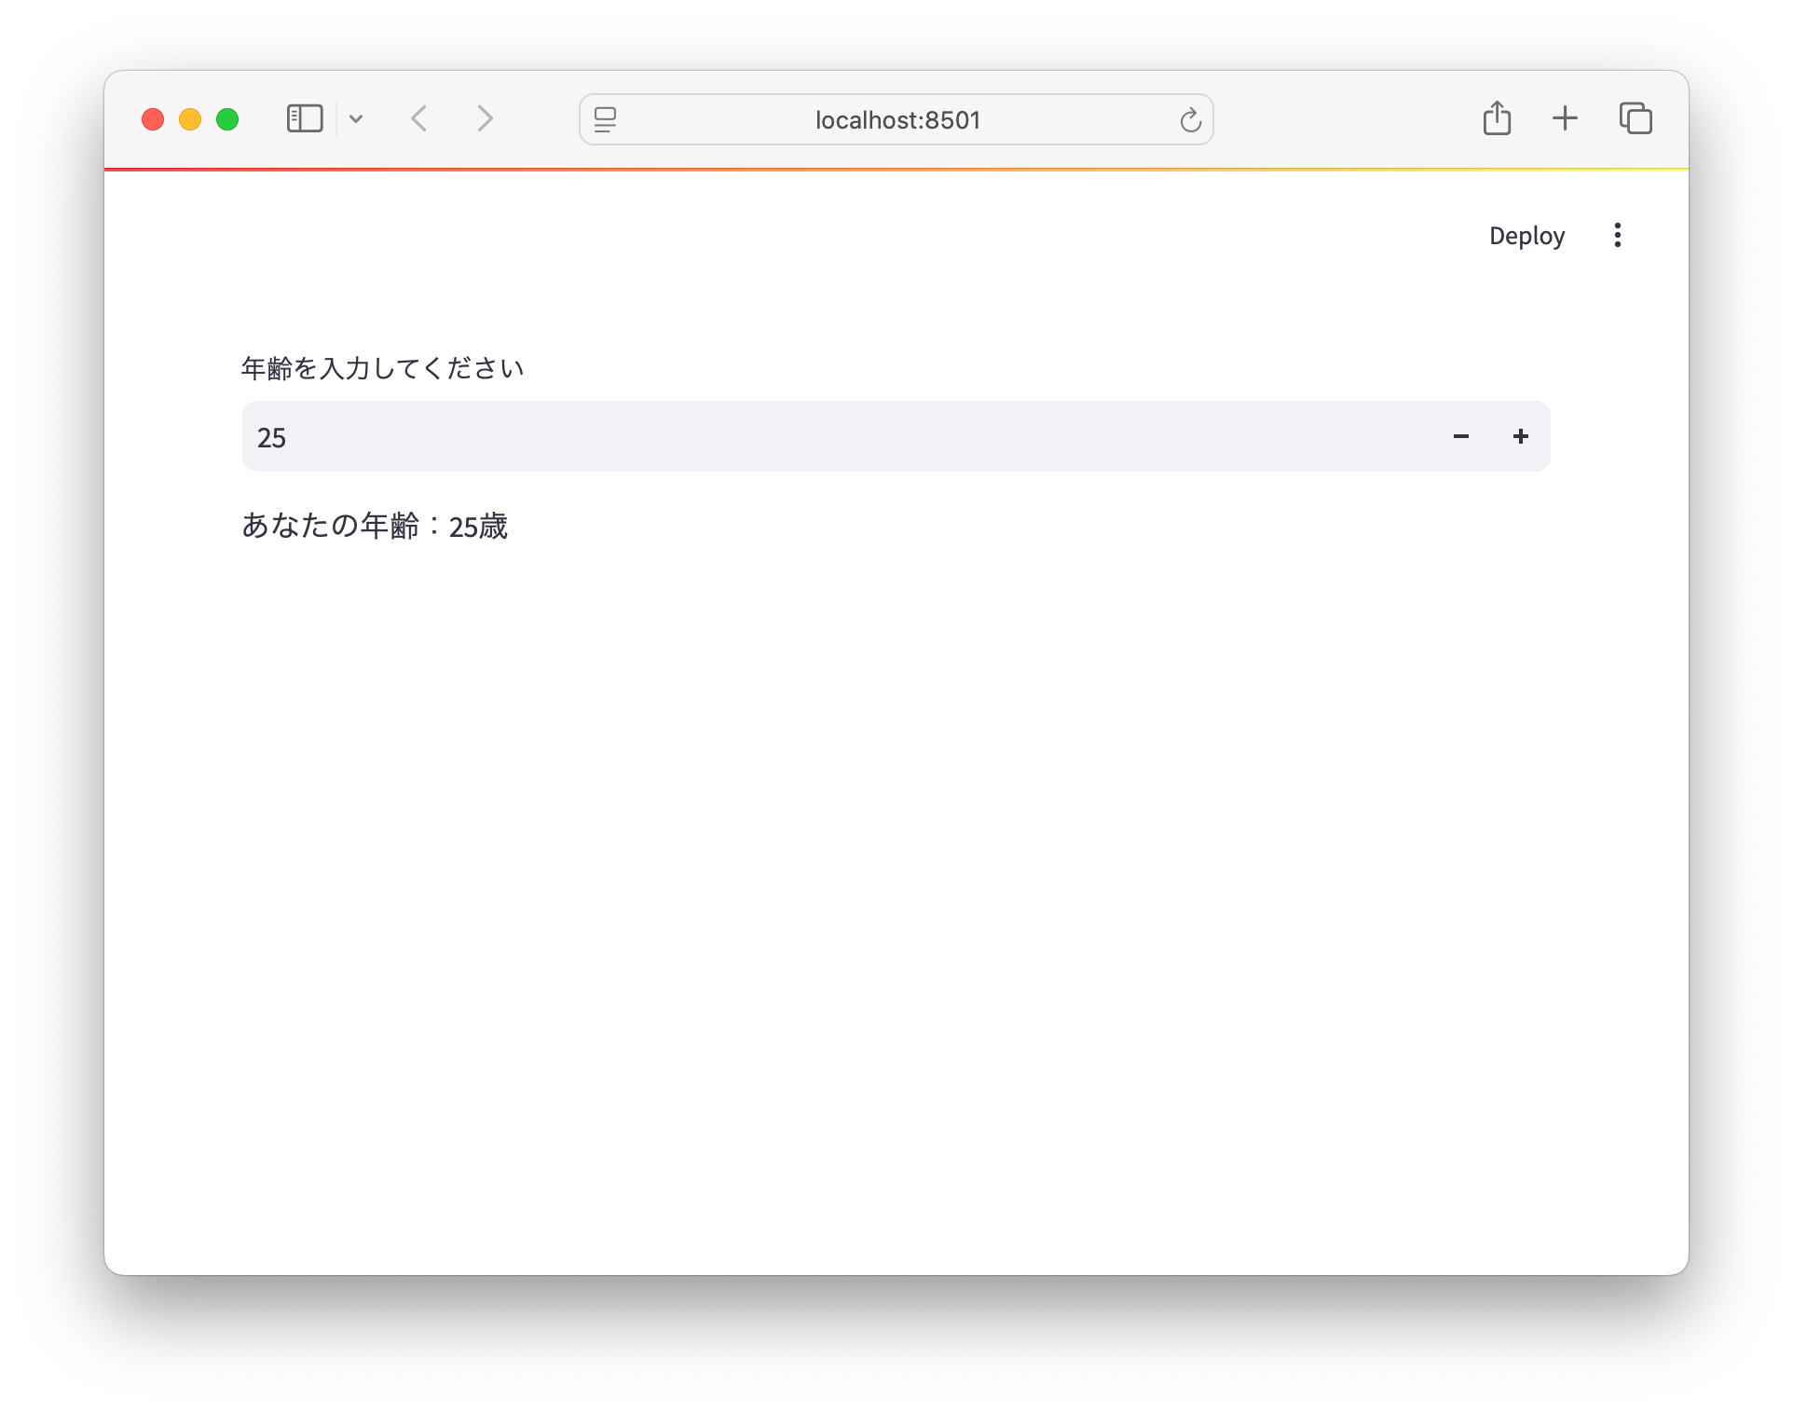Decrease the age with the minus stepper
Screen dimensions: 1793x1413
(1460, 435)
